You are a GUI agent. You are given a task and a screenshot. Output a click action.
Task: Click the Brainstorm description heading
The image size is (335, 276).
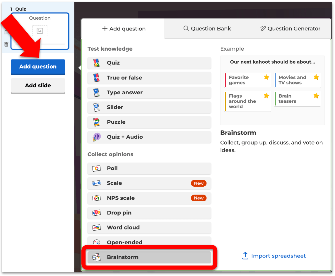point(238,133)
